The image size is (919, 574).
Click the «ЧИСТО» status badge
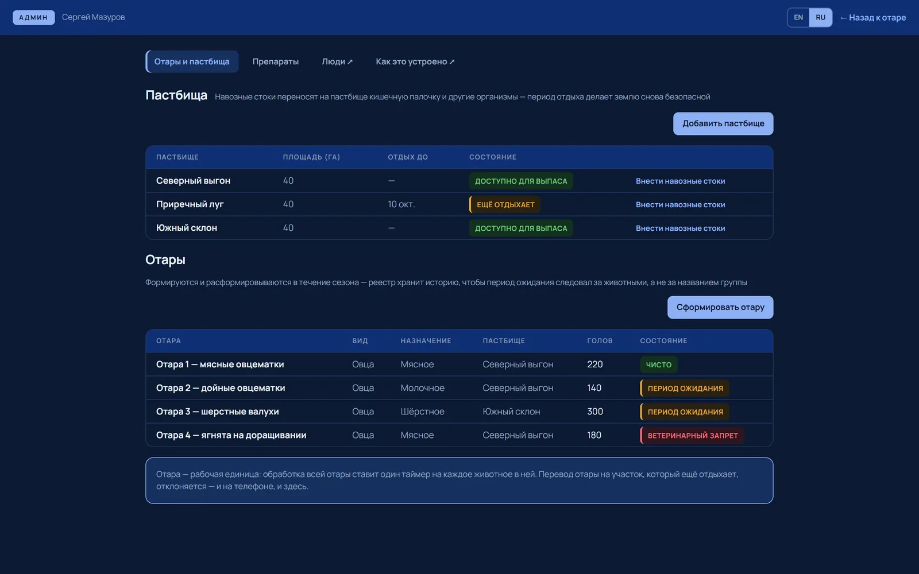(x=659, y=364)
